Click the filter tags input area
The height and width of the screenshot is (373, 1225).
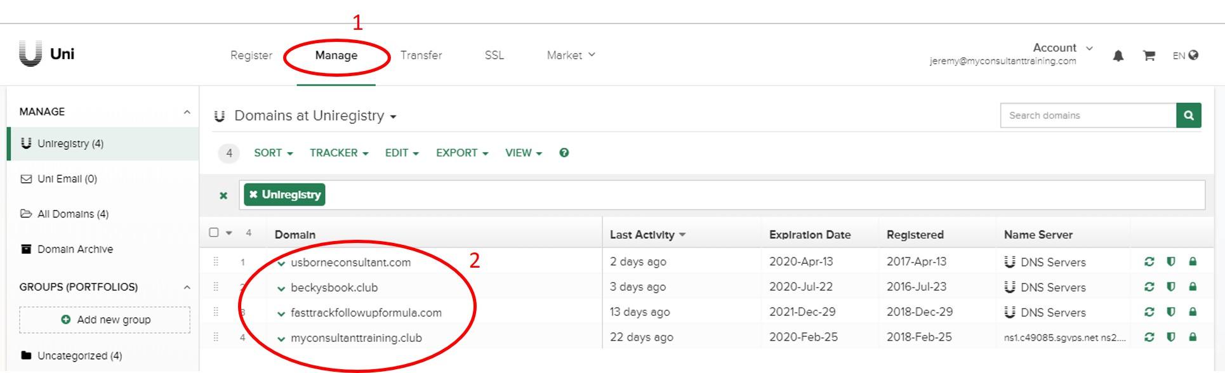(722, 195)
